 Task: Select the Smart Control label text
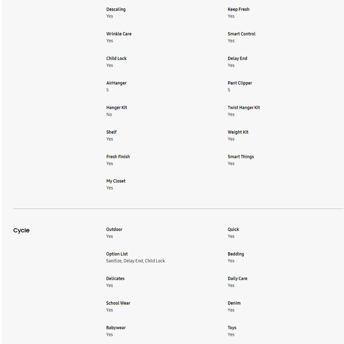tap(241, 34)
